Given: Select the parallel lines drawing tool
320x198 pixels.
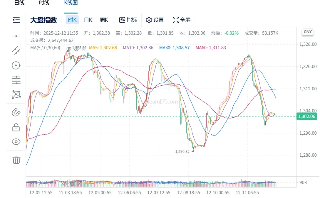Looking at the screenshot, I should [16, 79].
